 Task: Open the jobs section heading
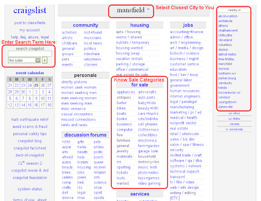point(188,25)
